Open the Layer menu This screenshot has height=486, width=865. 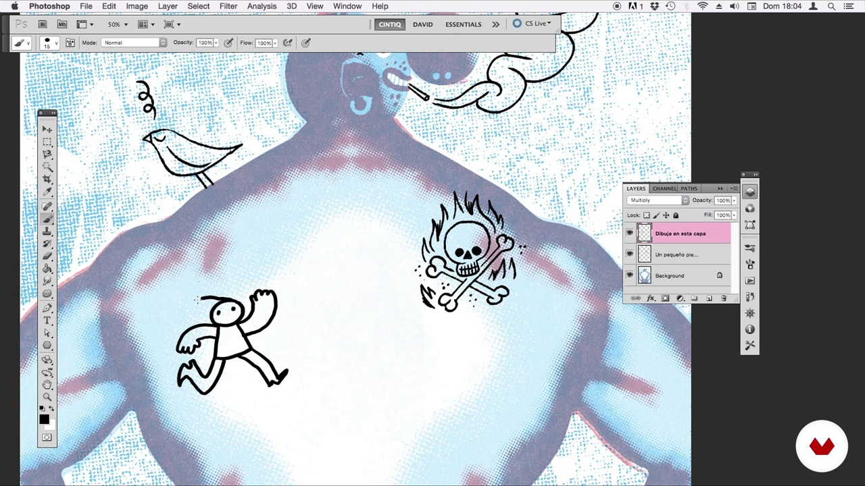(168, 6)
